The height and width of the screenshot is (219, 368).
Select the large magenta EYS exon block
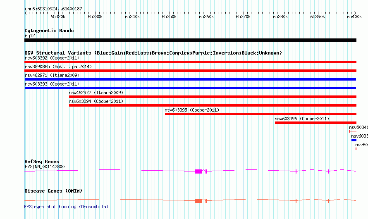(x=198, y=171)
